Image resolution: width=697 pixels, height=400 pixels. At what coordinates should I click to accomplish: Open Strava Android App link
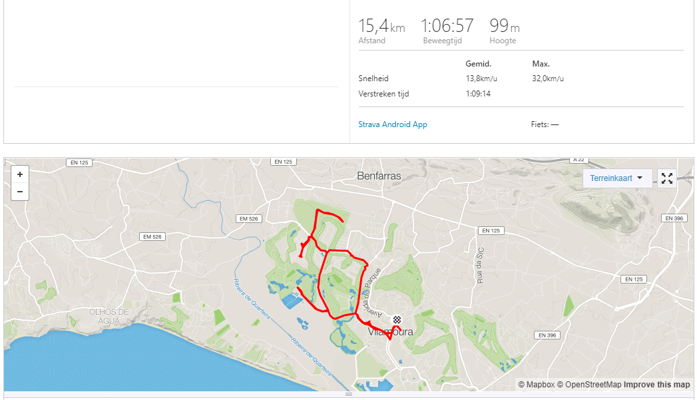click(393, 124)
